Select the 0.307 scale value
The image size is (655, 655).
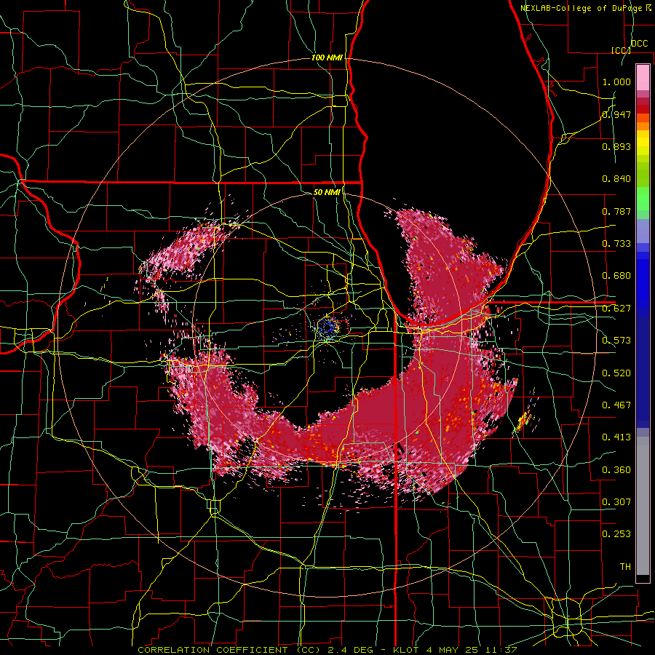[616, 502]
